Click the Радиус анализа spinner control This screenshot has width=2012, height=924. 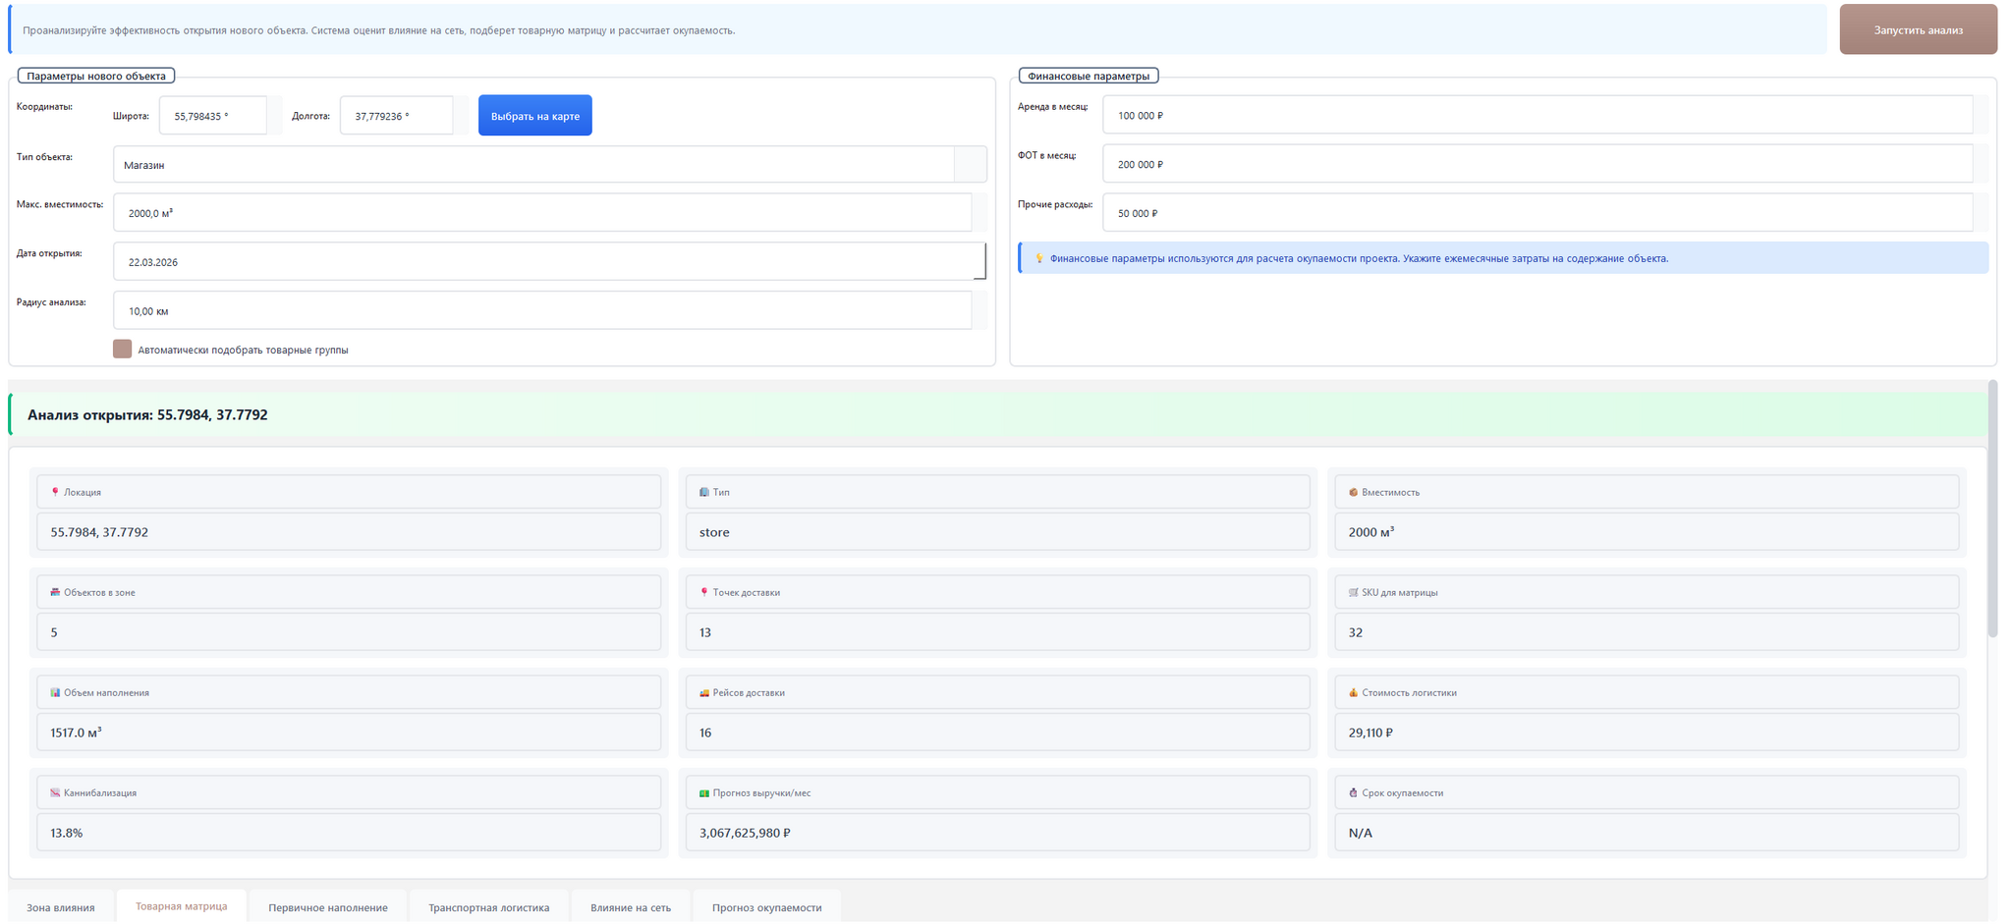pyautogui.click(x=978, y=311)
